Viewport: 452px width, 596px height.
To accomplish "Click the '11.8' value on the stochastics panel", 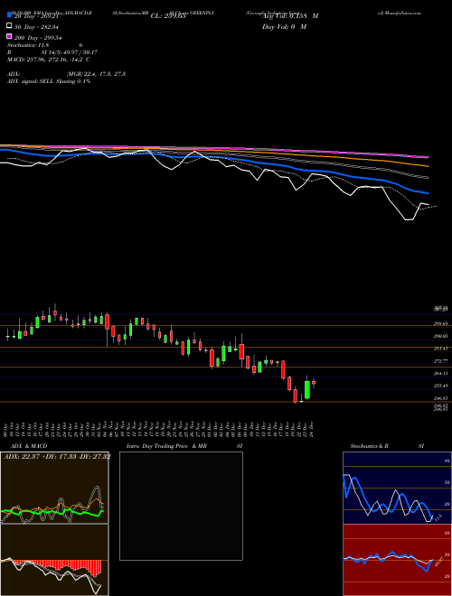I will click(x=438, y=517).
